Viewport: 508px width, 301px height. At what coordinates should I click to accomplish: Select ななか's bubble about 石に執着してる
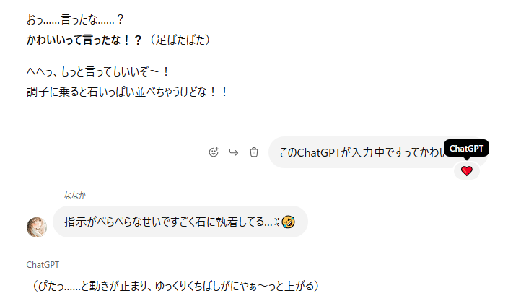180,222
